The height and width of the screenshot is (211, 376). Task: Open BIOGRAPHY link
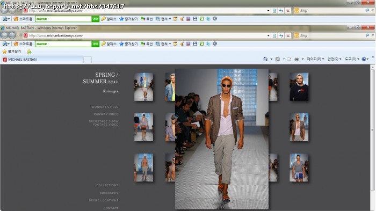pos(109,193)
